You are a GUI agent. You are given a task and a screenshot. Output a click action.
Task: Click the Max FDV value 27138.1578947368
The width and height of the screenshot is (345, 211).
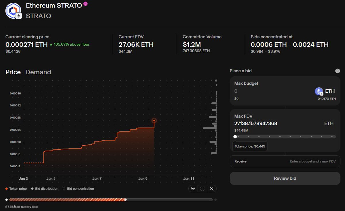[x=256, y=123]
